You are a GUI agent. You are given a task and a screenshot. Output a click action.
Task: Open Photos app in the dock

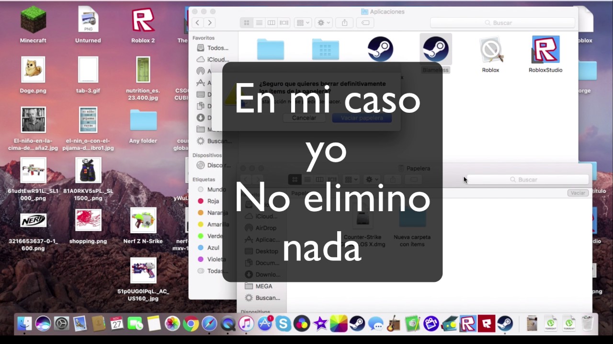pyautogui.click(x=172, y=324)
